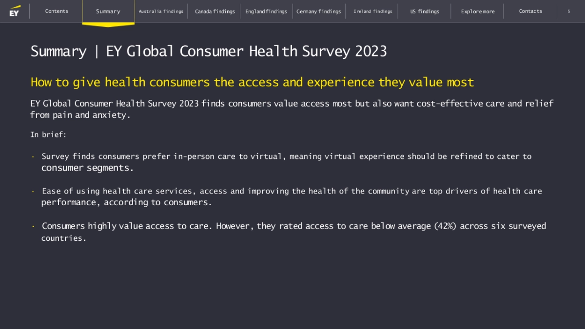
Task: View the US findings tab
Action: pyautogui.click(x=425, y=11)
